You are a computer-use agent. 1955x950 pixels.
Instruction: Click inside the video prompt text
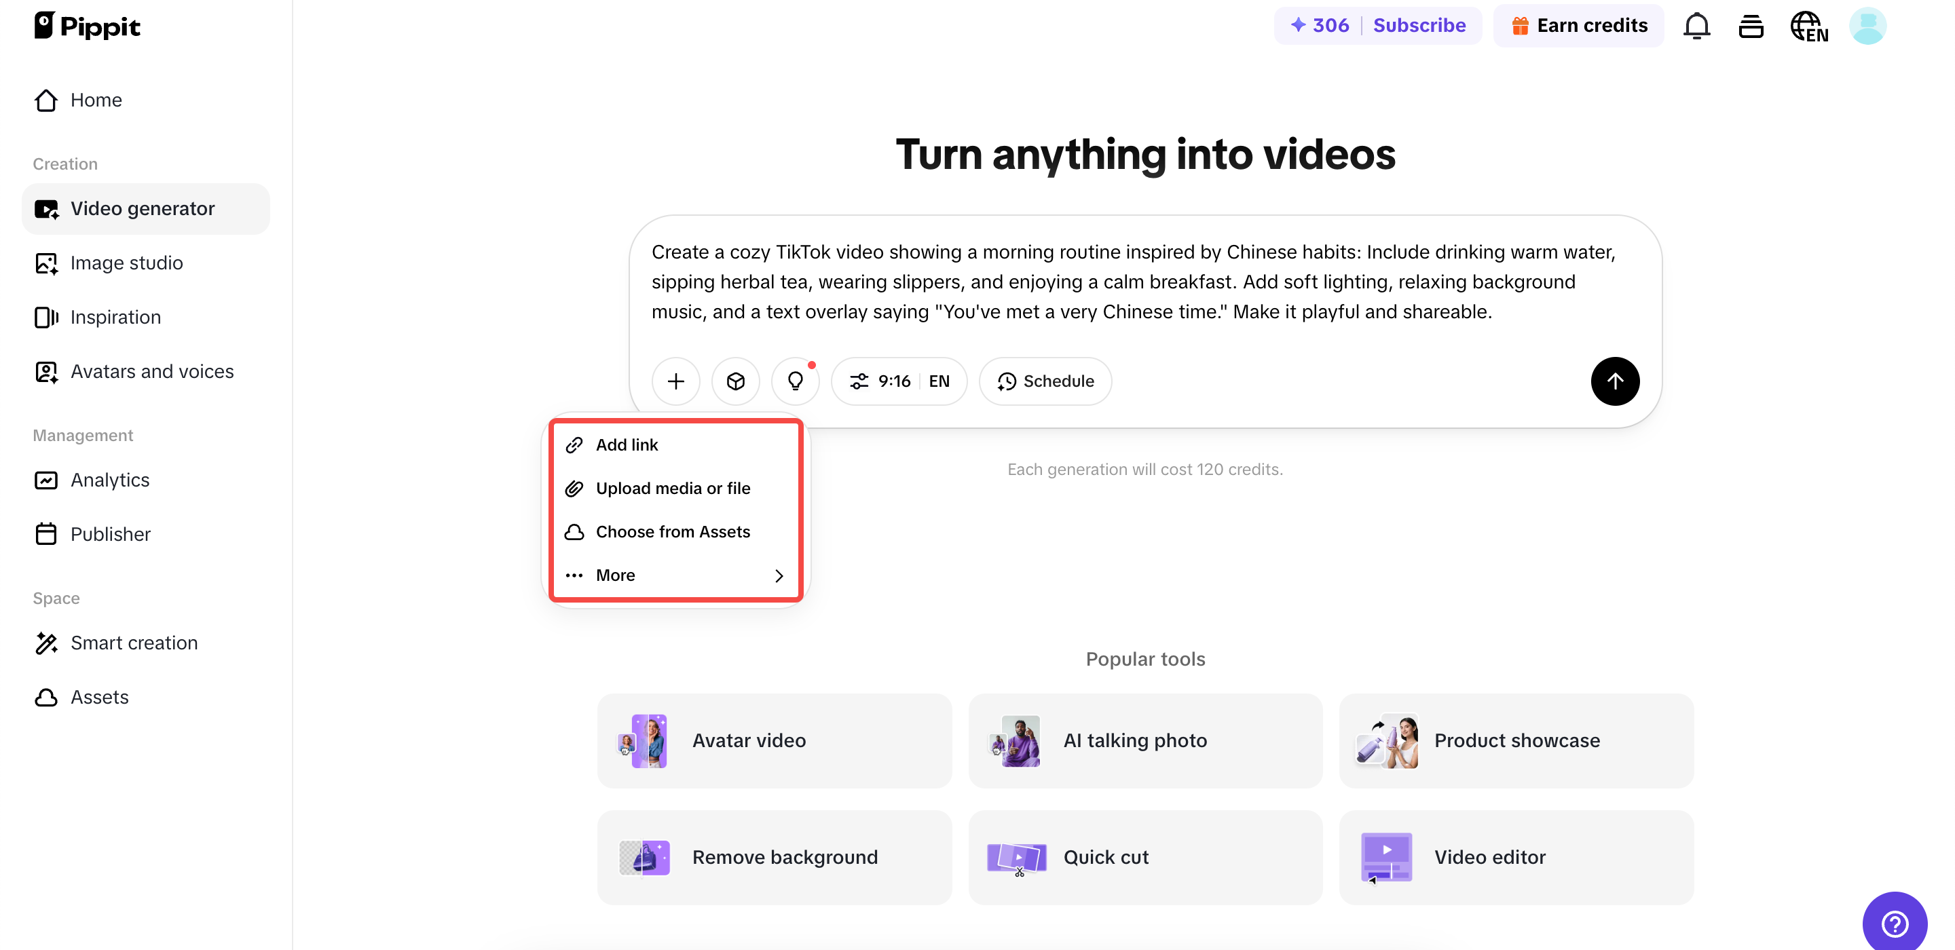tap(1138, 282)
